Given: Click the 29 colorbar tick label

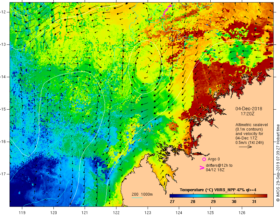Looking at the screenshot, I should point(213,202).
